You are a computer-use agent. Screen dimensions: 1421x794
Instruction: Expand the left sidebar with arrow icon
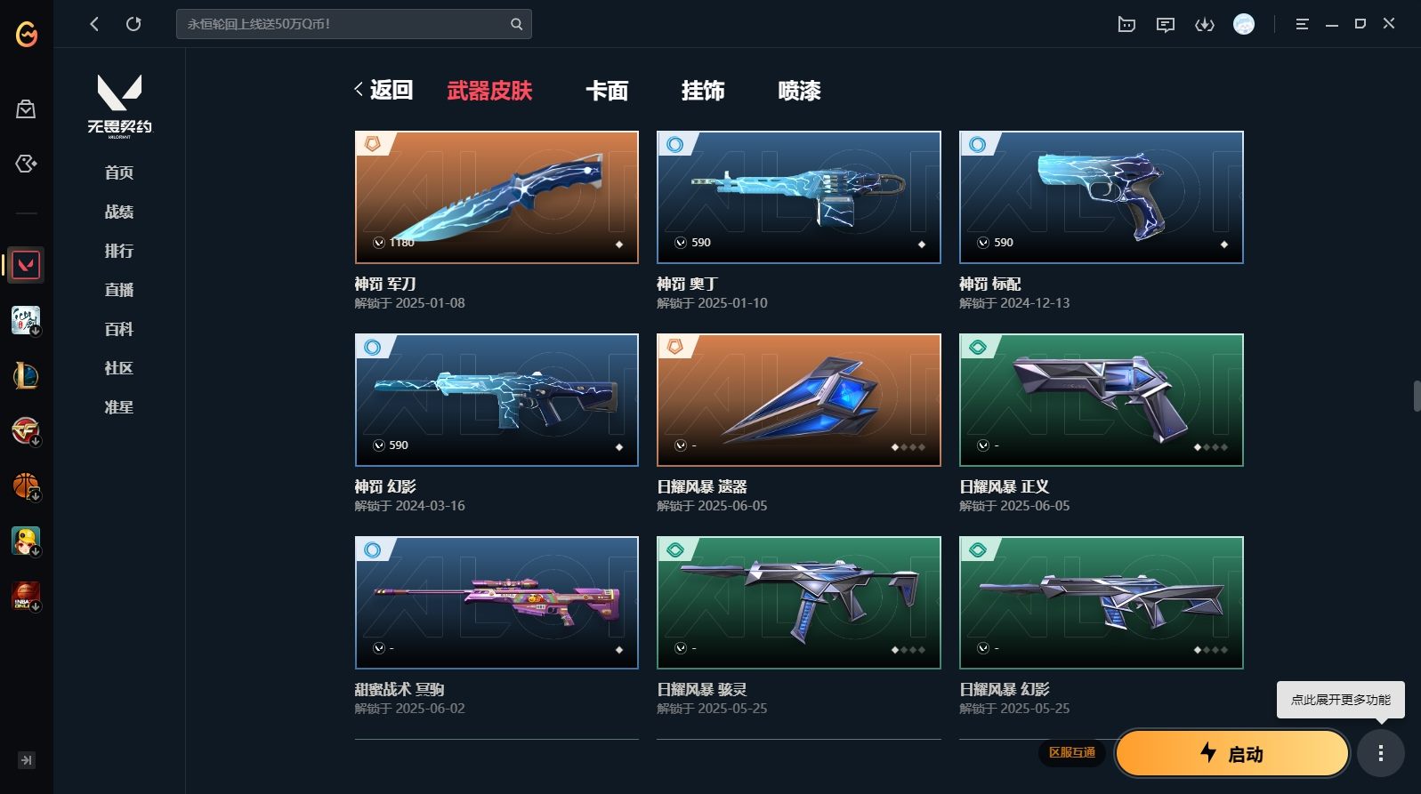tap(27, 760)
